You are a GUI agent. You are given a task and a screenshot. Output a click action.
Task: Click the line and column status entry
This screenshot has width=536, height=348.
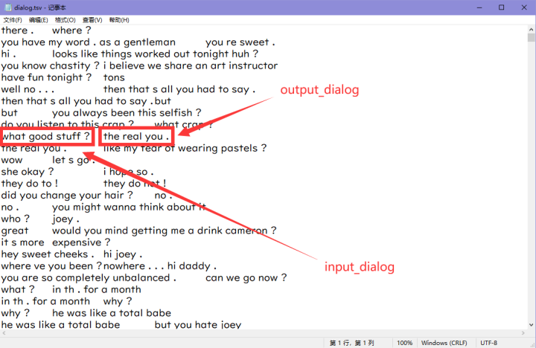[x=351, y=343]
